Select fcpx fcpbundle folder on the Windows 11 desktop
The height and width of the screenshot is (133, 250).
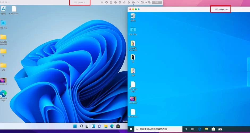coord(3,40)
